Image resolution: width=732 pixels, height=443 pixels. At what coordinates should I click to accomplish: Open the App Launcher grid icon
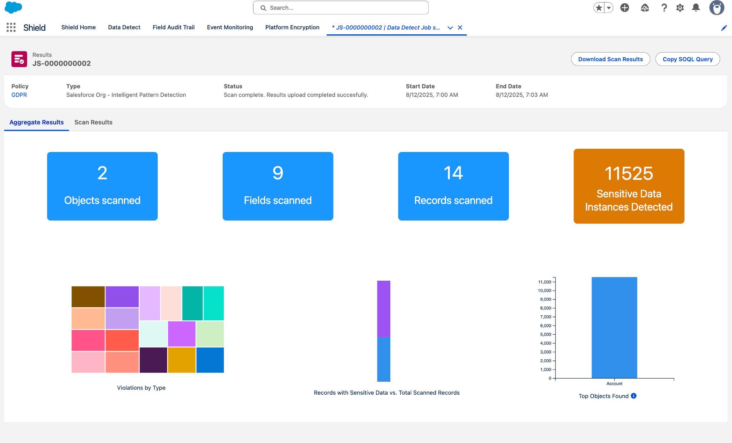11,28
